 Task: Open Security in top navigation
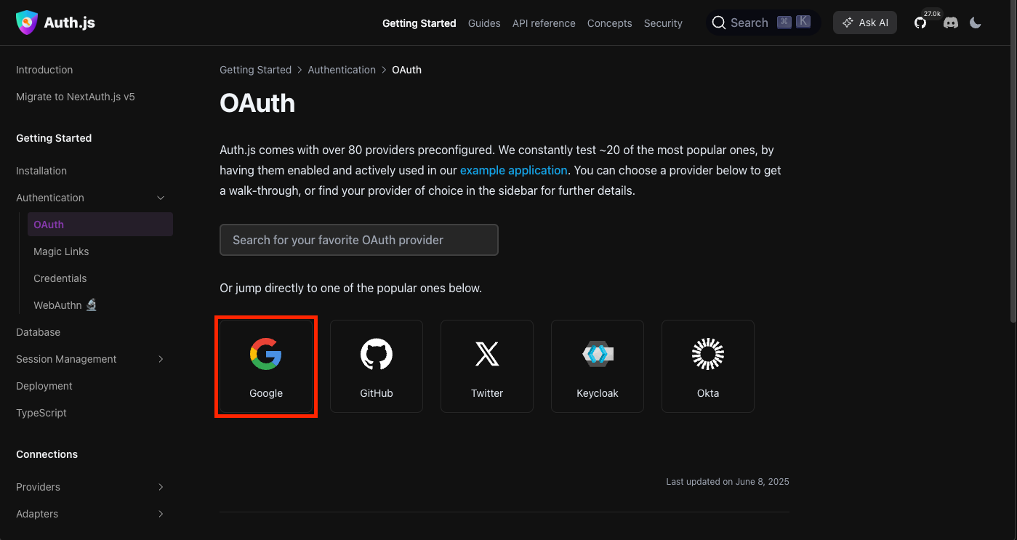pos(663,23)
